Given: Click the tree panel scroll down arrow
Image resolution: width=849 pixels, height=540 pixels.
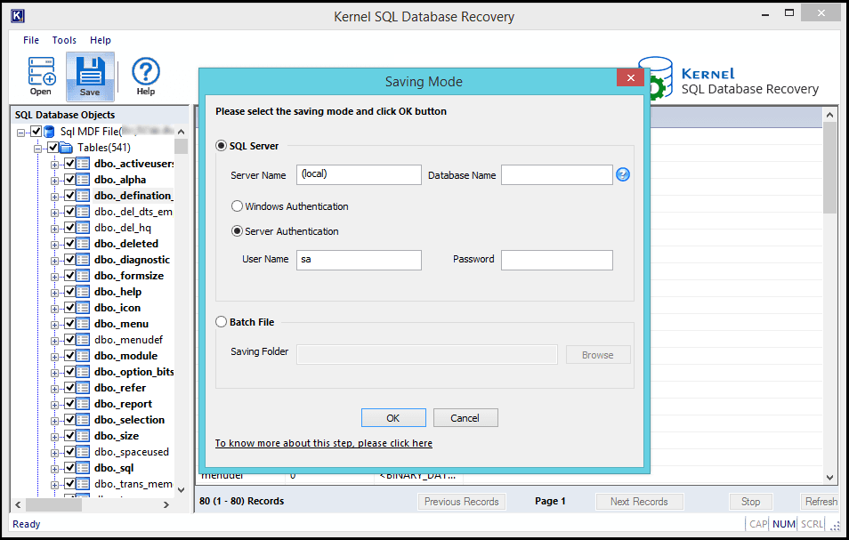Looking at the screenshot, I should [x=181, y=490].
